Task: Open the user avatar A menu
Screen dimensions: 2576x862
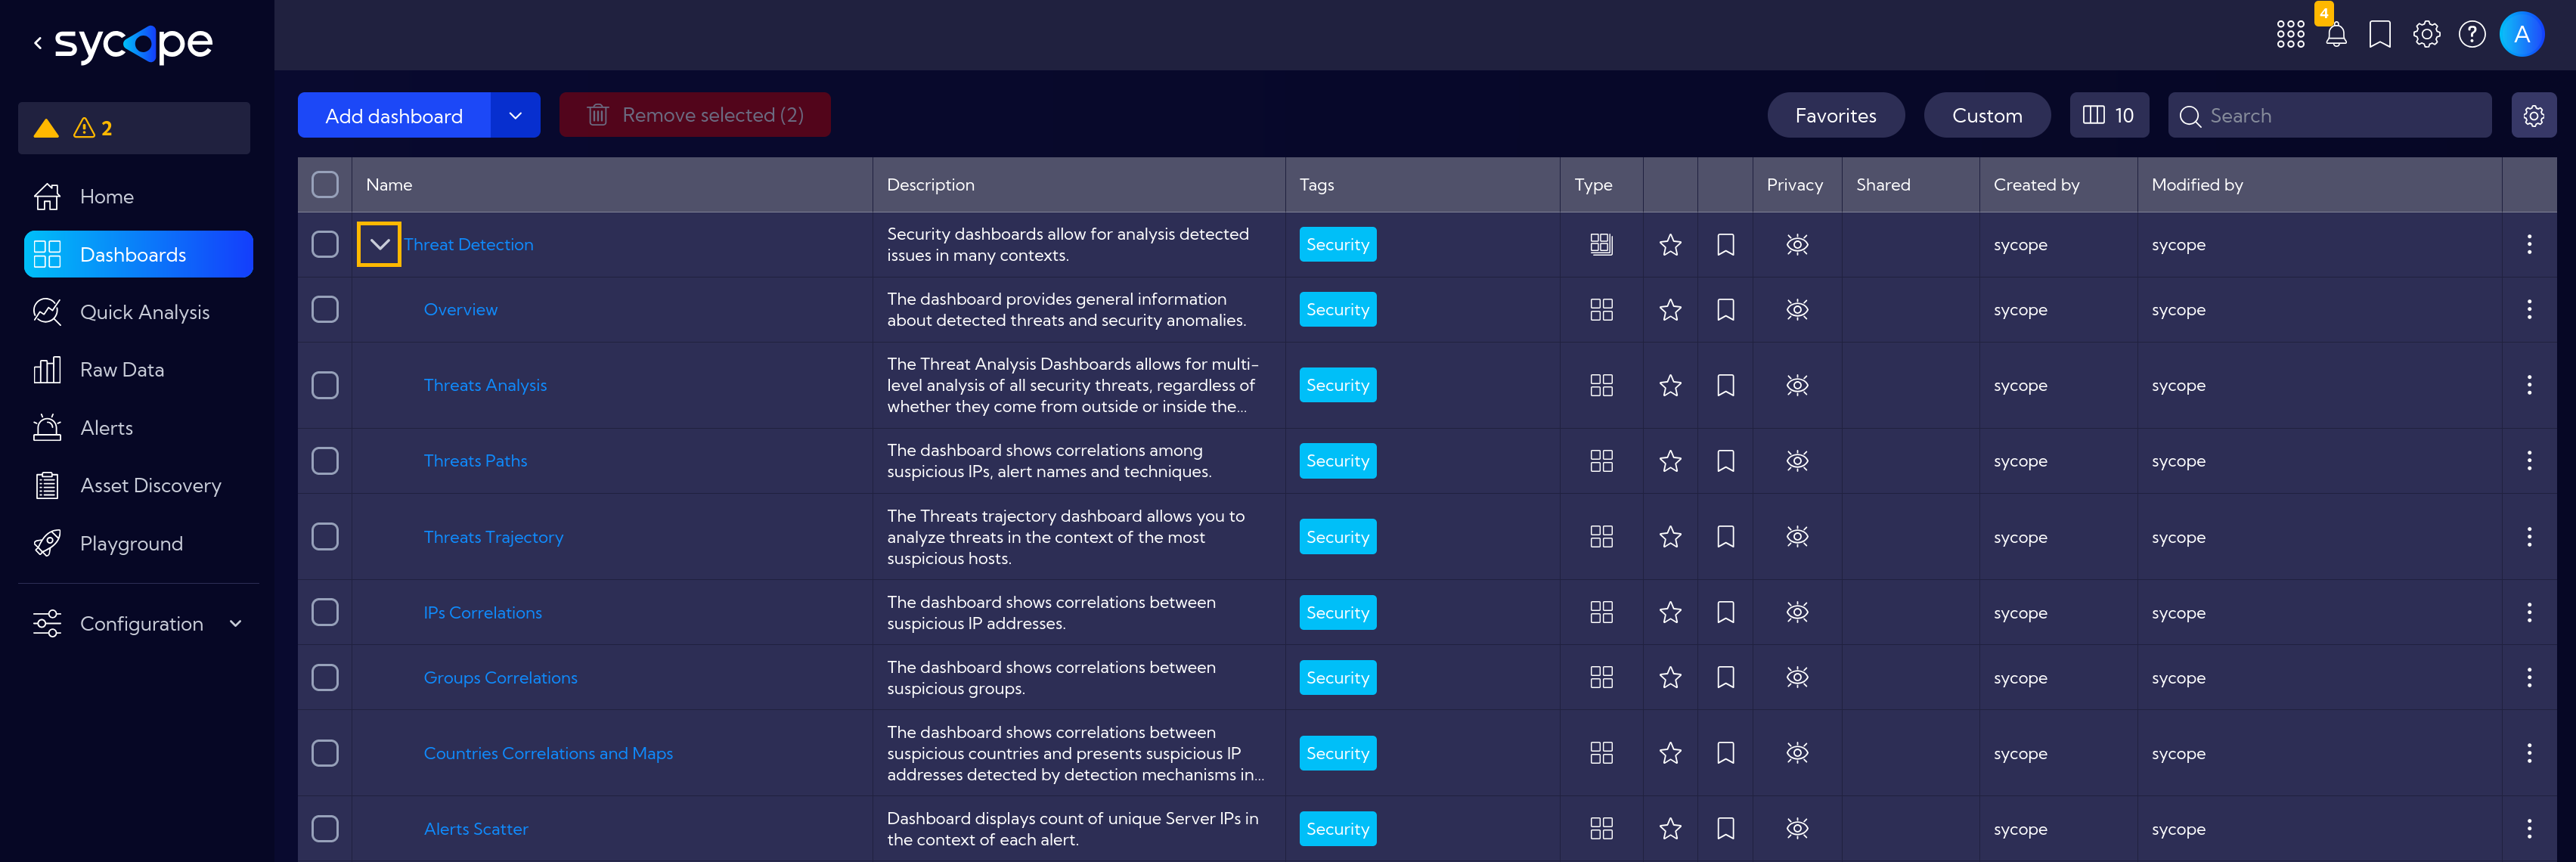Action: (x=2522, y=34)
